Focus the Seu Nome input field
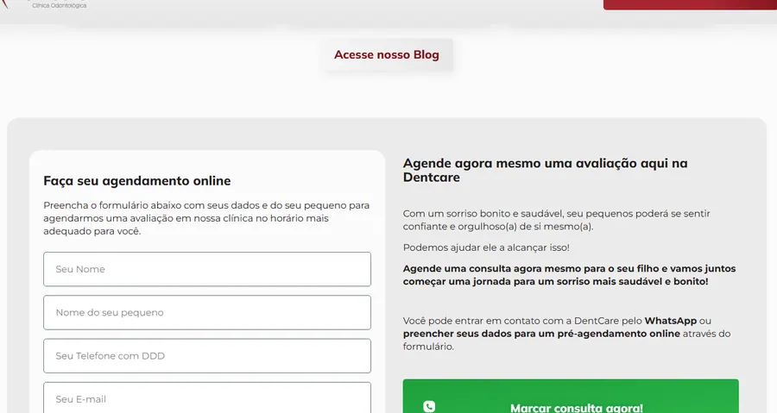 click(x=207, y=269)
